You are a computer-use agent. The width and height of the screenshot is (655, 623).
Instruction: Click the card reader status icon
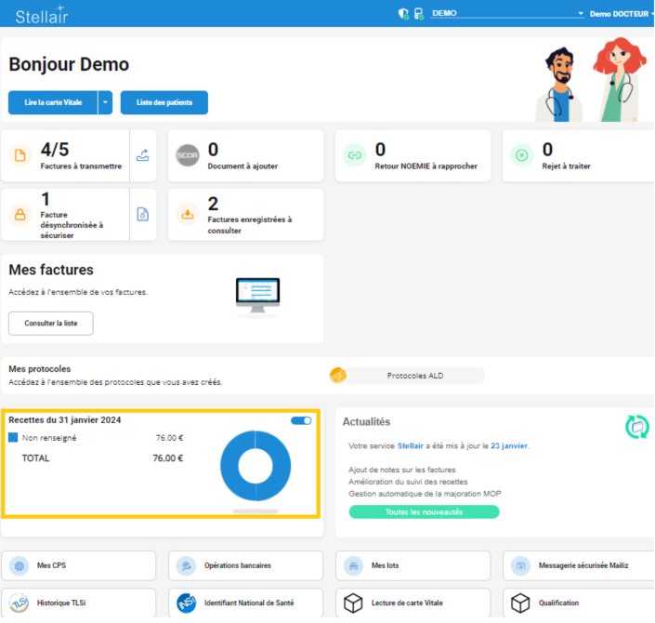(x=419, y=14)
